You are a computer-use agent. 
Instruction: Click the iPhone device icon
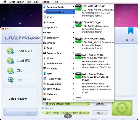[44, 22]
